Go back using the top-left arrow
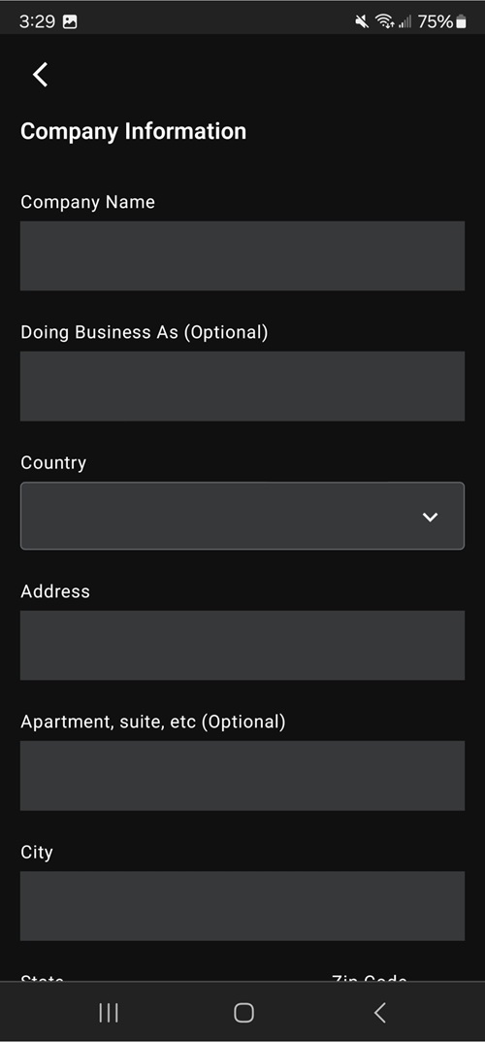Viewport: 485px width, 1042px height. pos(41,75)
